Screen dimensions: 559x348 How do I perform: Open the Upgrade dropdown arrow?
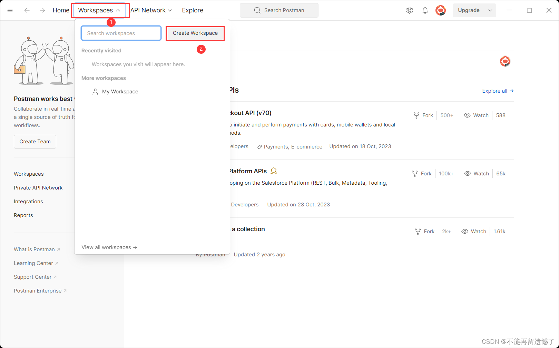click(490, 10)
